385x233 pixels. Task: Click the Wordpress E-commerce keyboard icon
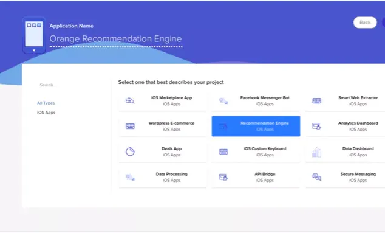130,126
